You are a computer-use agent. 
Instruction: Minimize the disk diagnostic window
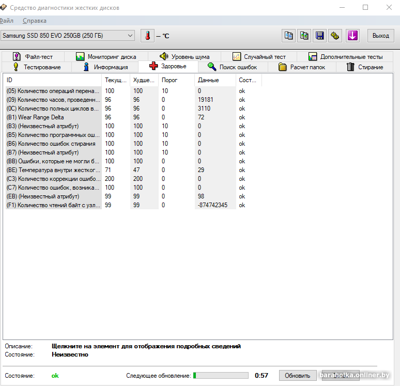[x=342, y=7]
